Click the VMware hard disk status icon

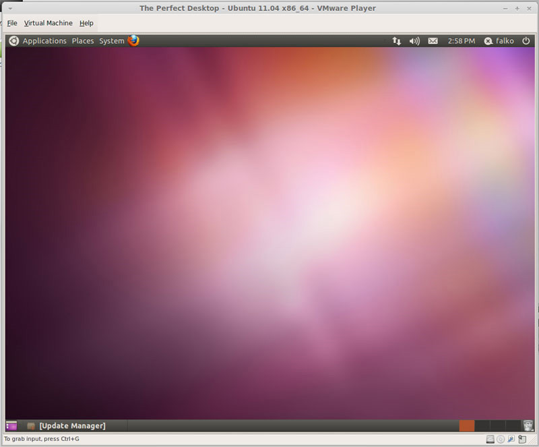[490, 439]
